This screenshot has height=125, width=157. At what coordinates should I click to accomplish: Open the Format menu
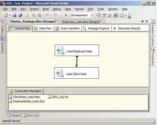(79, 9)
